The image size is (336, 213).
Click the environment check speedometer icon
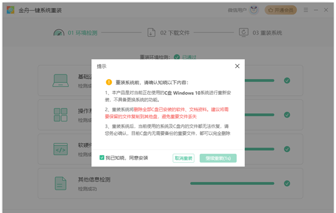tap(59, 33)
